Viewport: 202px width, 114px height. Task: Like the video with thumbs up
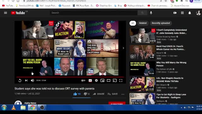click(77, 94)
